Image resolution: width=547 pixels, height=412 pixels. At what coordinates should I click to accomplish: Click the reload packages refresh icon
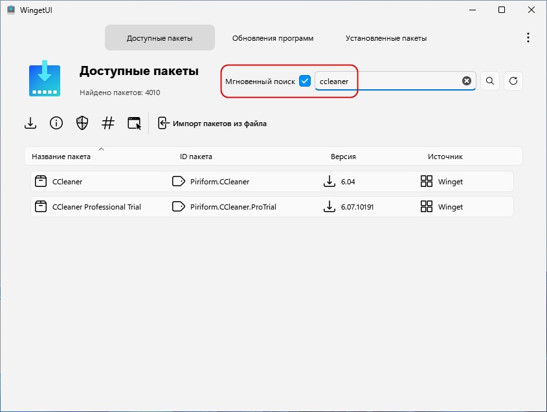coord(513,81)
